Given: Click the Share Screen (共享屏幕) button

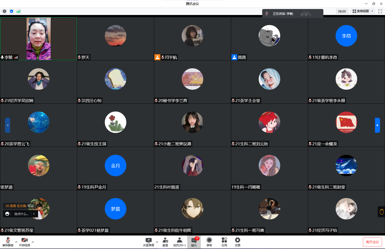Looking at the screenshot, I should pos(149,242).
